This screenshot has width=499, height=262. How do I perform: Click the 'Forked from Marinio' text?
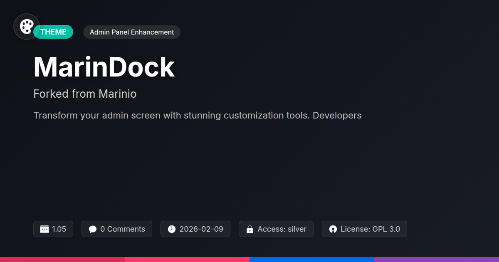click(85, 94)
